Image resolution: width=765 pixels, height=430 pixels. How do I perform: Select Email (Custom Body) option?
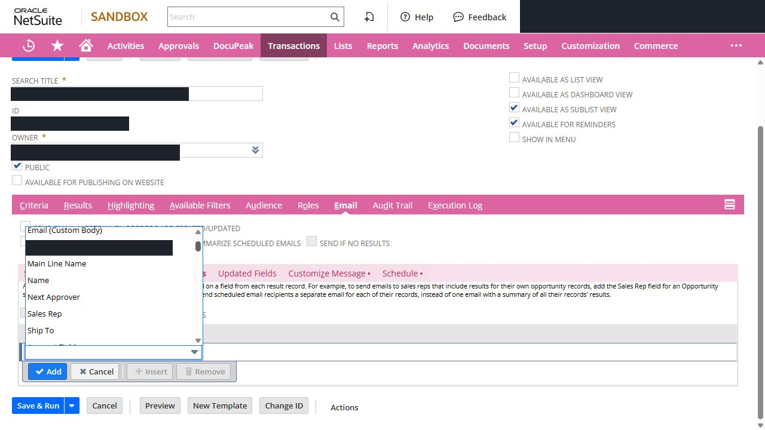pos(65,230)
